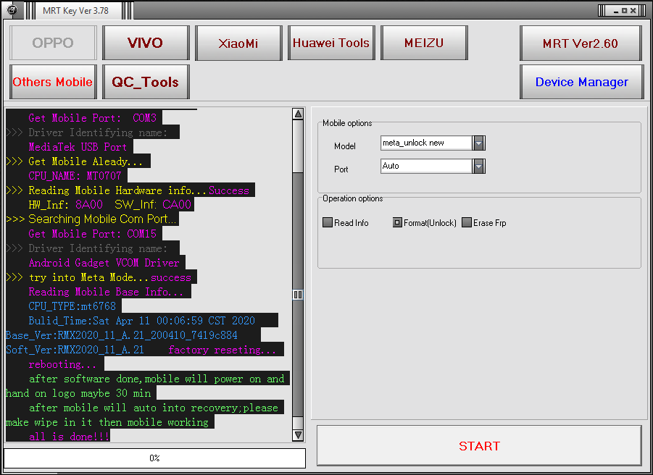Screen dimensions: 653x475
Task: Click the 0% progress bar
Action: [x=154, y=458]
